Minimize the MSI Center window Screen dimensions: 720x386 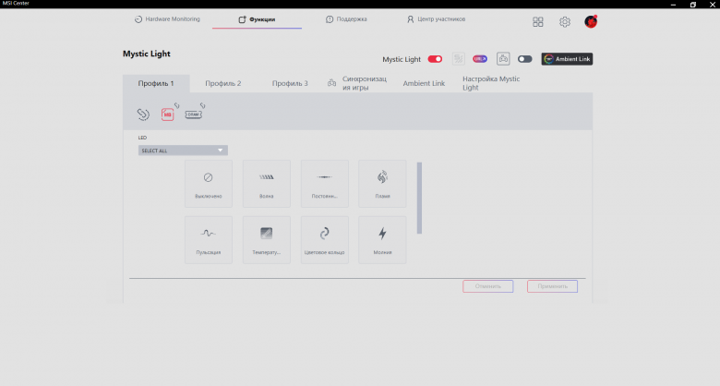pyautogui.click(x=673, y=5)
